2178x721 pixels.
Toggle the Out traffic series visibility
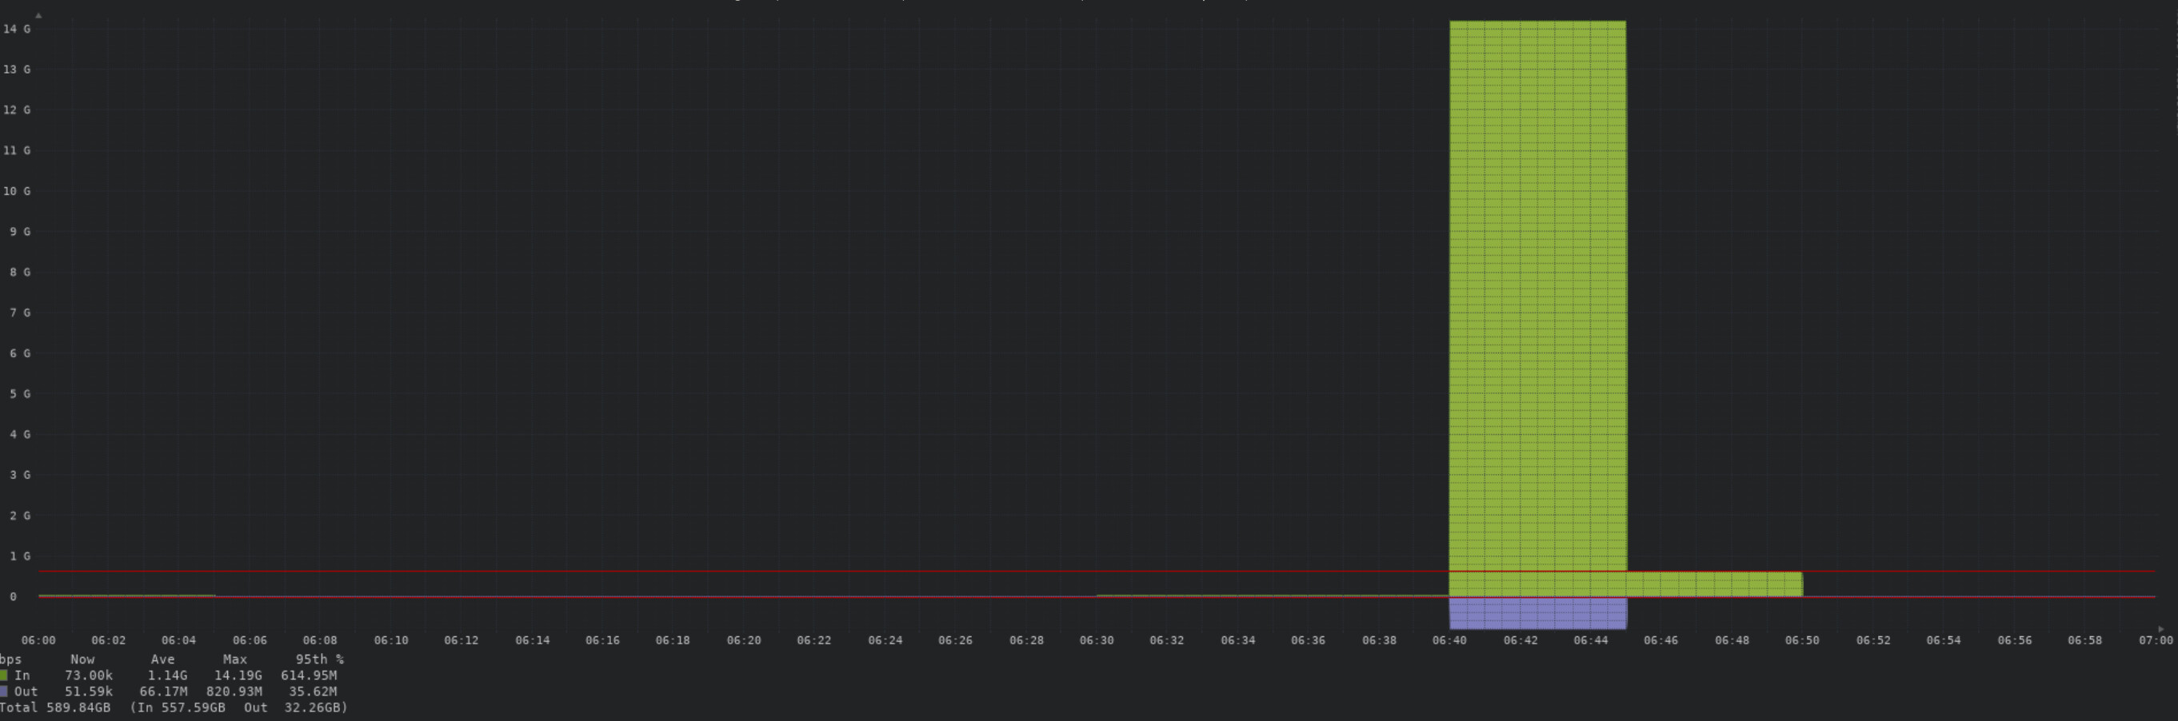26,691
